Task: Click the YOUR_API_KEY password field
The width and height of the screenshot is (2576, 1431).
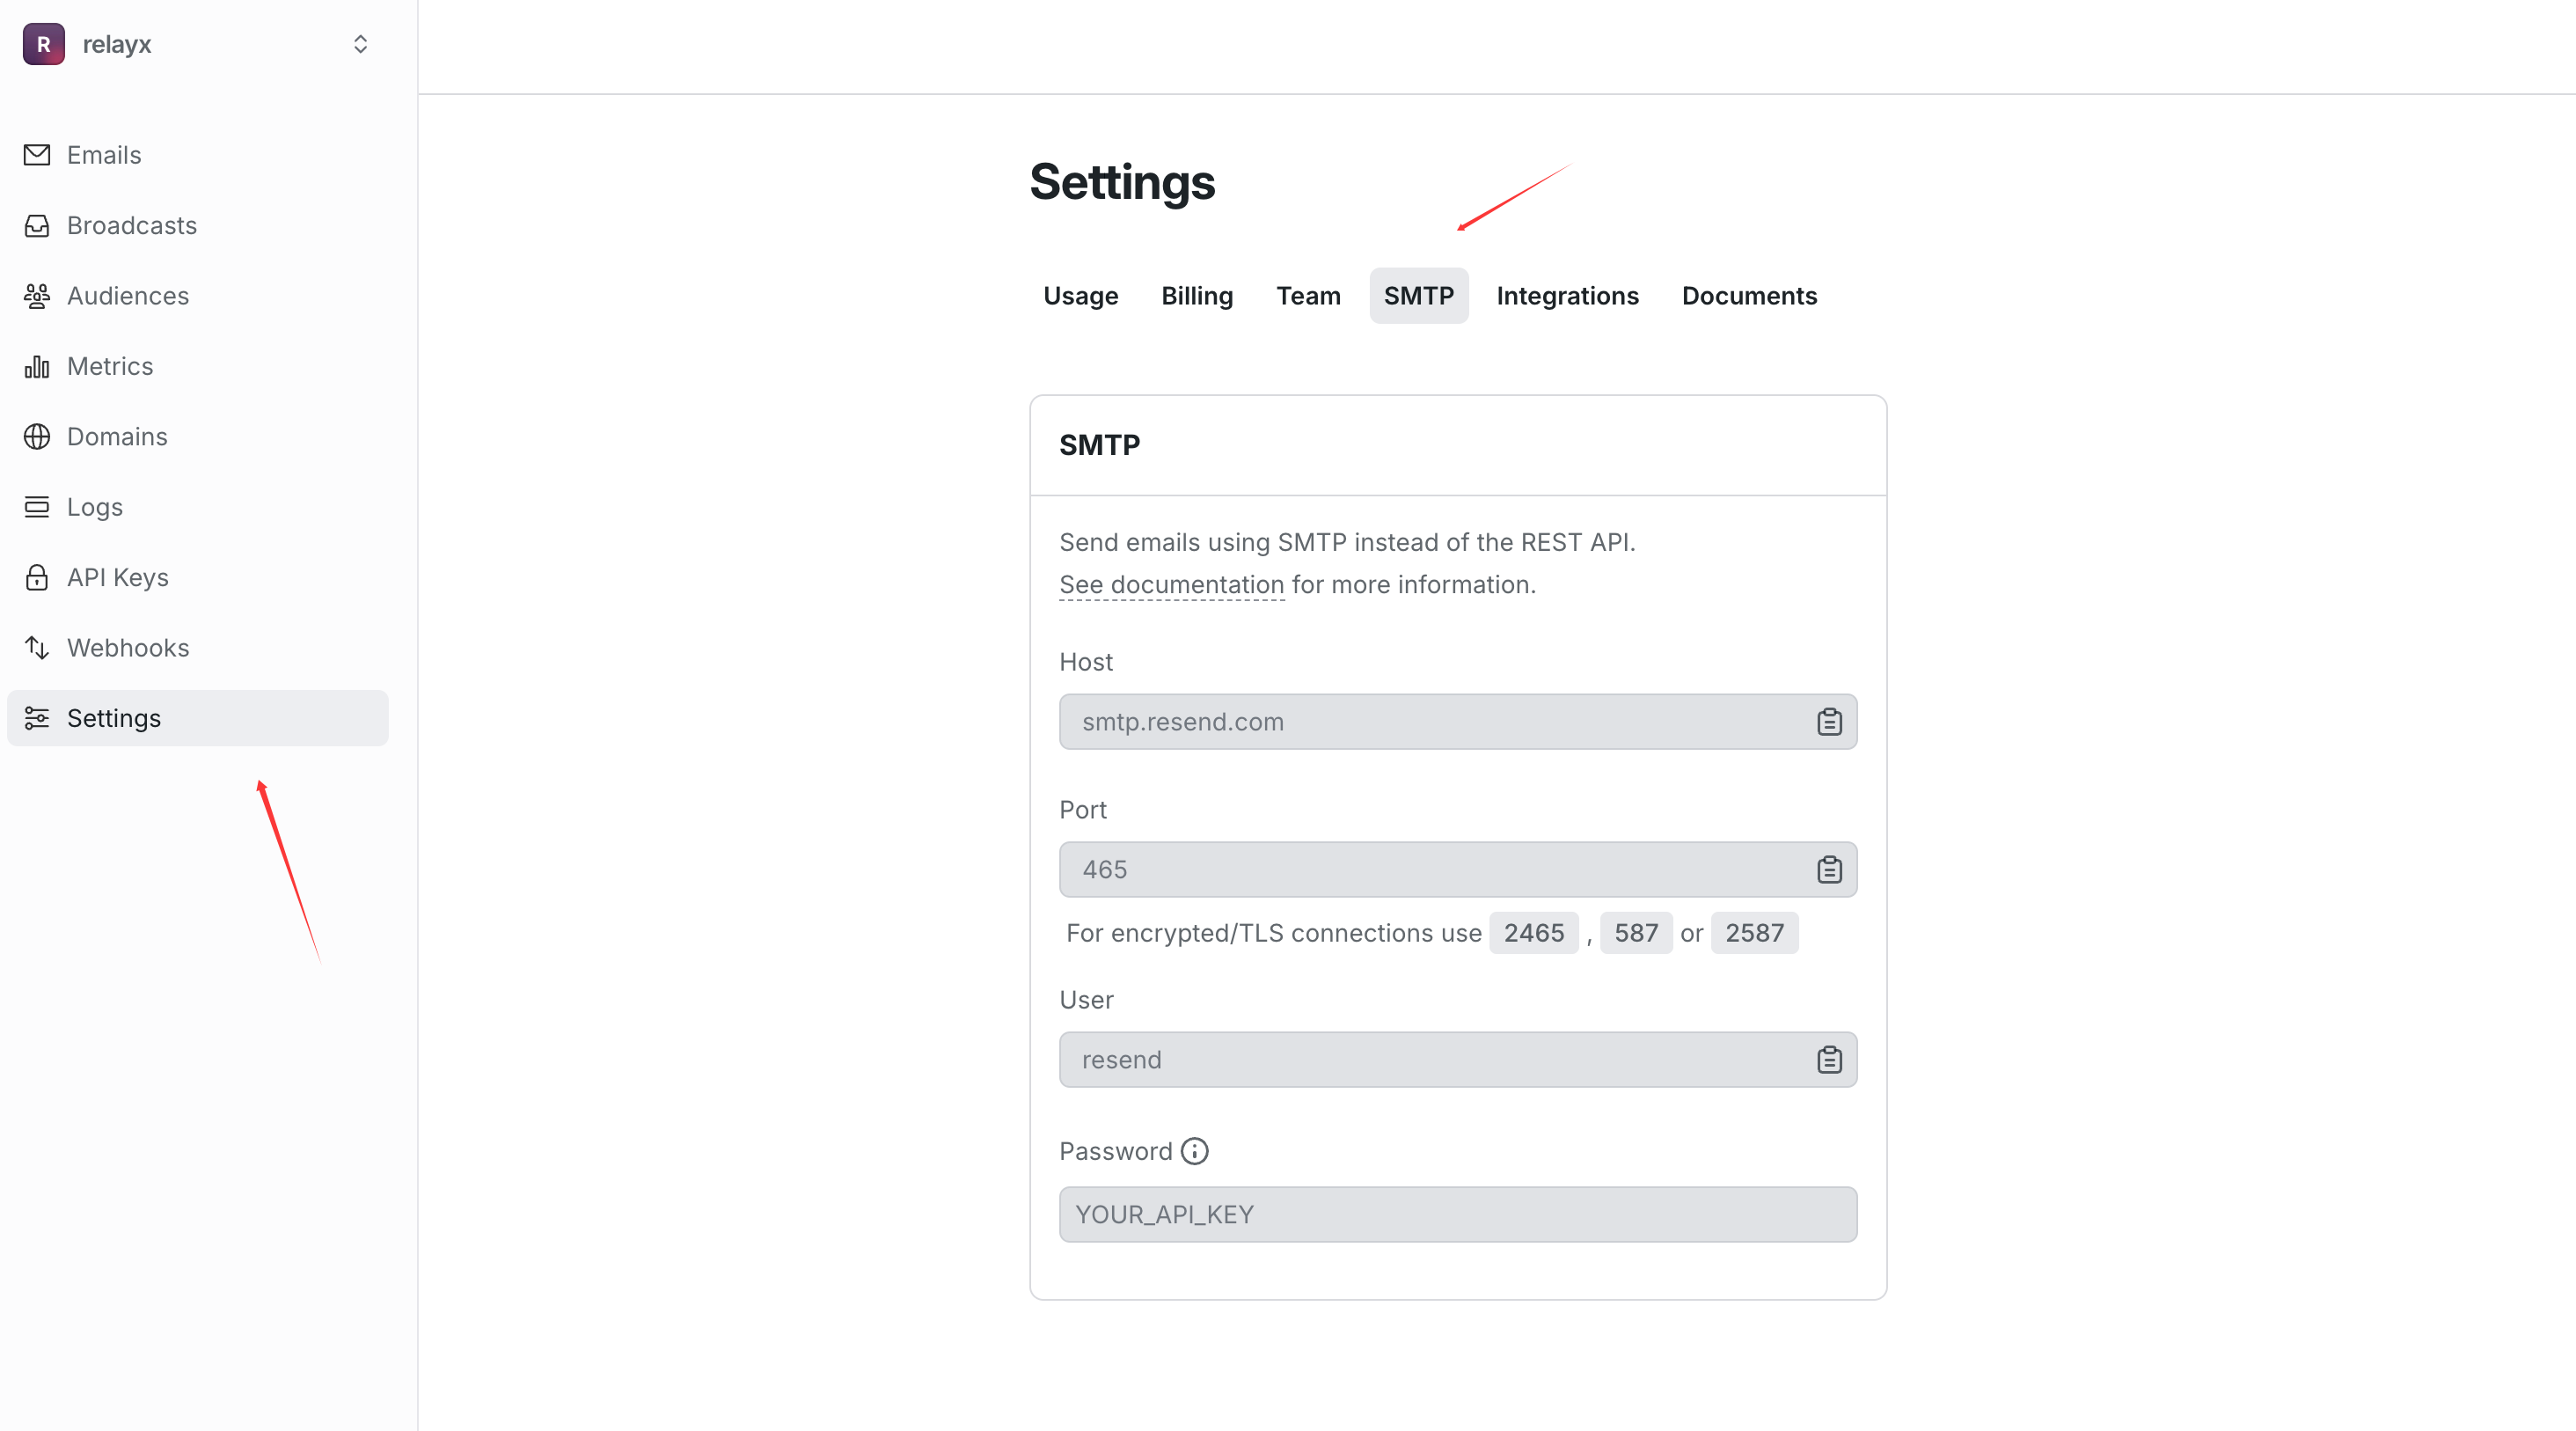Action: pyautogui.click(x=1457, y=1214)
